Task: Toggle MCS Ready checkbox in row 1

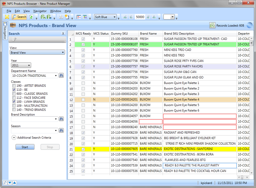Action: click(x=83, y=39)
